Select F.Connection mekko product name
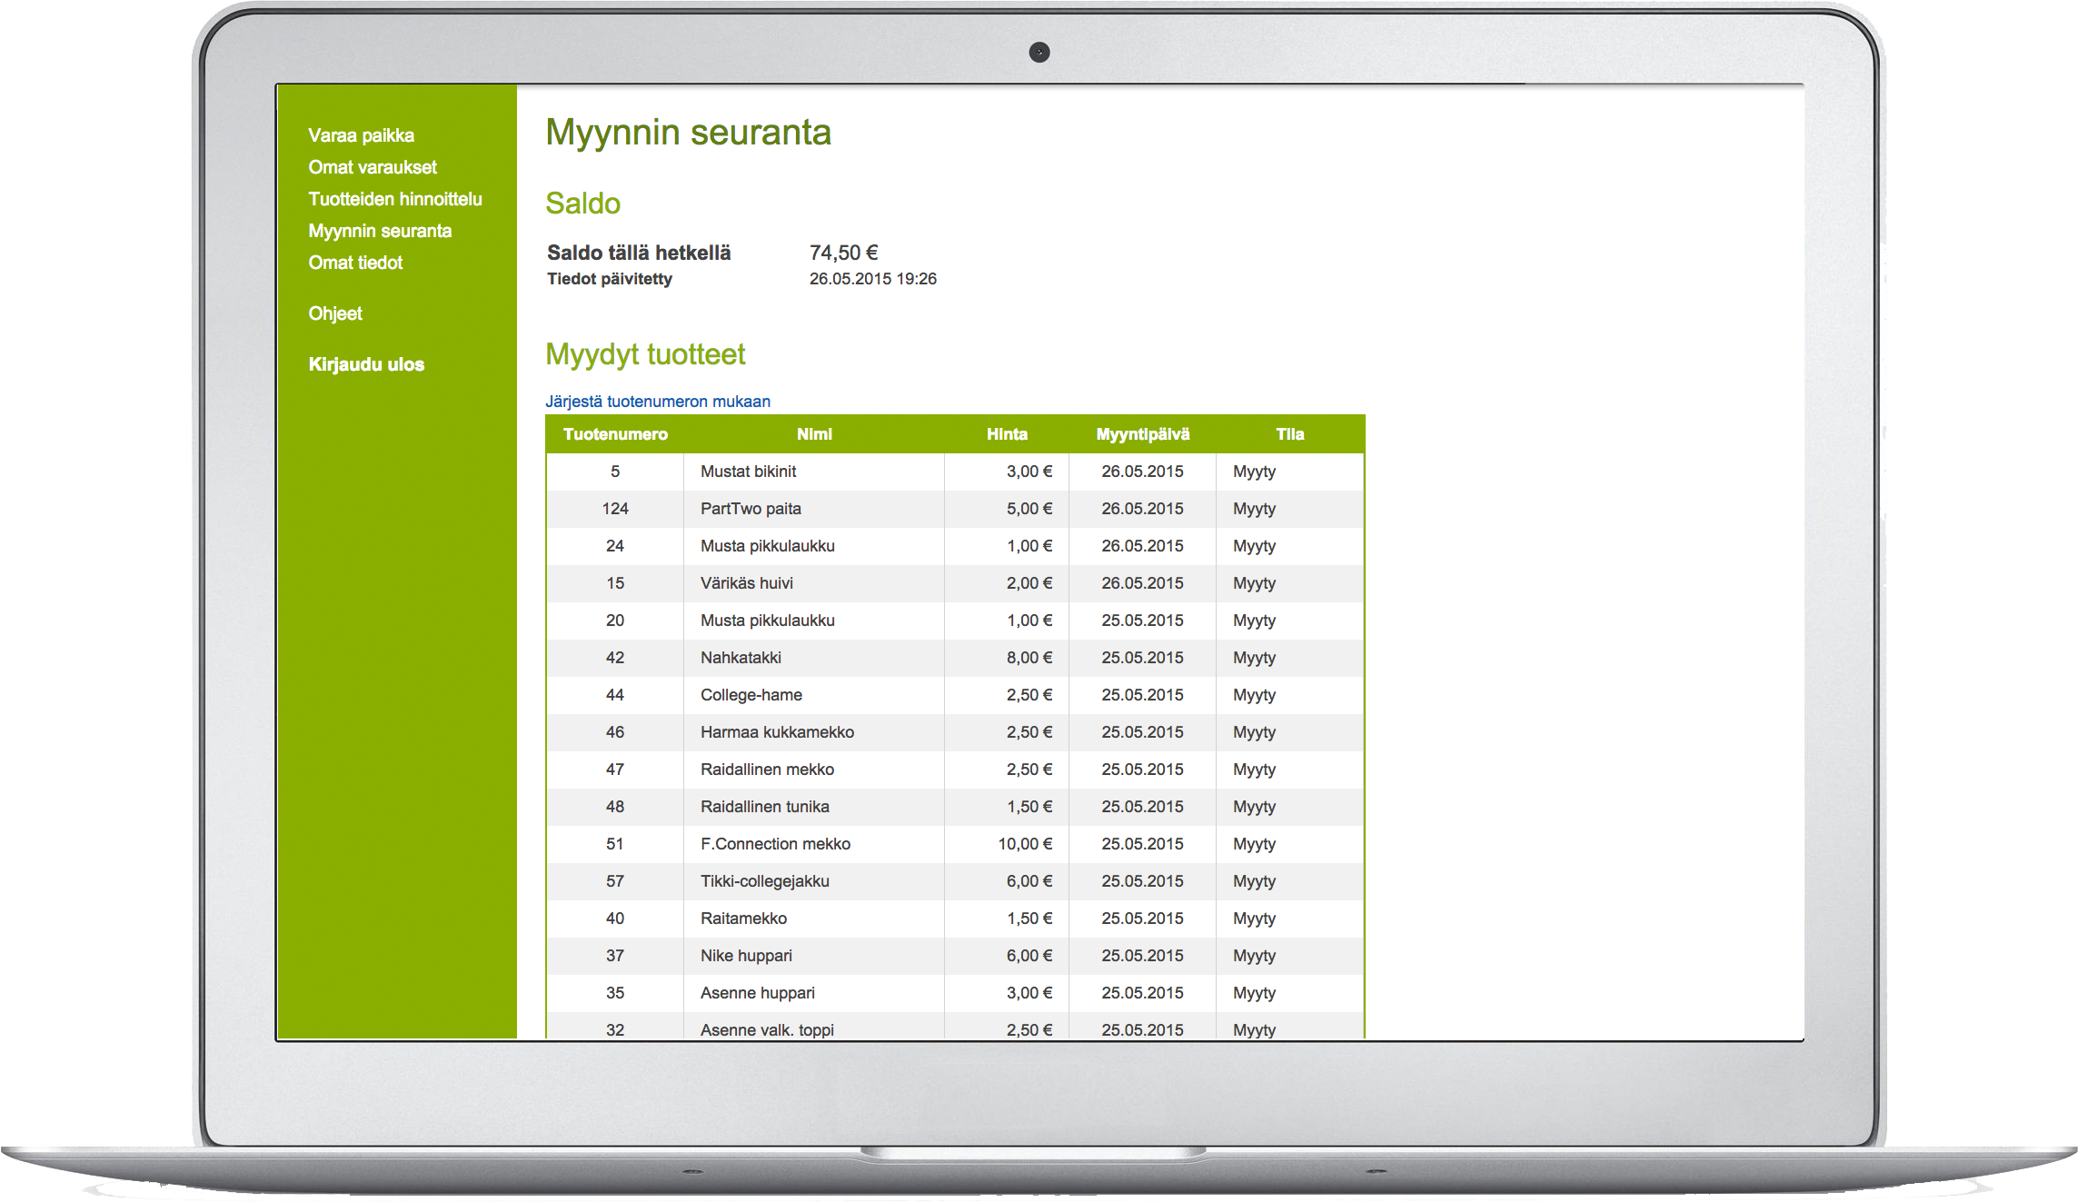 tap(775, 844)
